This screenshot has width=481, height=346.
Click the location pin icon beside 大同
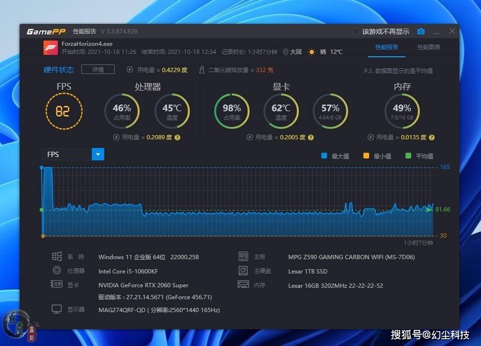(285, 52)
